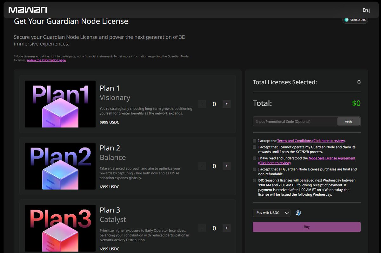This screenshot has width=381, height=253.
Task: Check the Terms and Conditions acceptance box
Action: pos(255,141)
